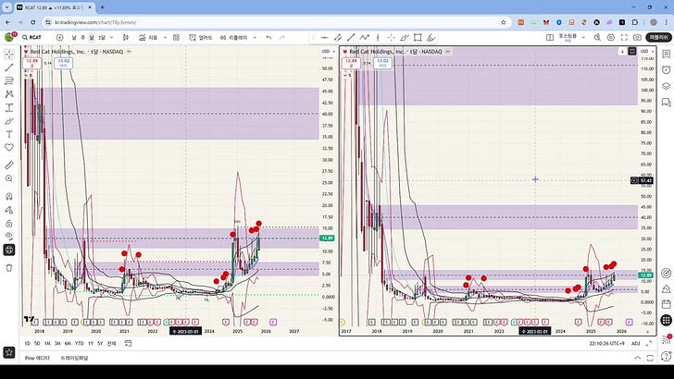674x379 pixels.
Task: Set the time range to 1D
Action: click(x=28, y=343)
